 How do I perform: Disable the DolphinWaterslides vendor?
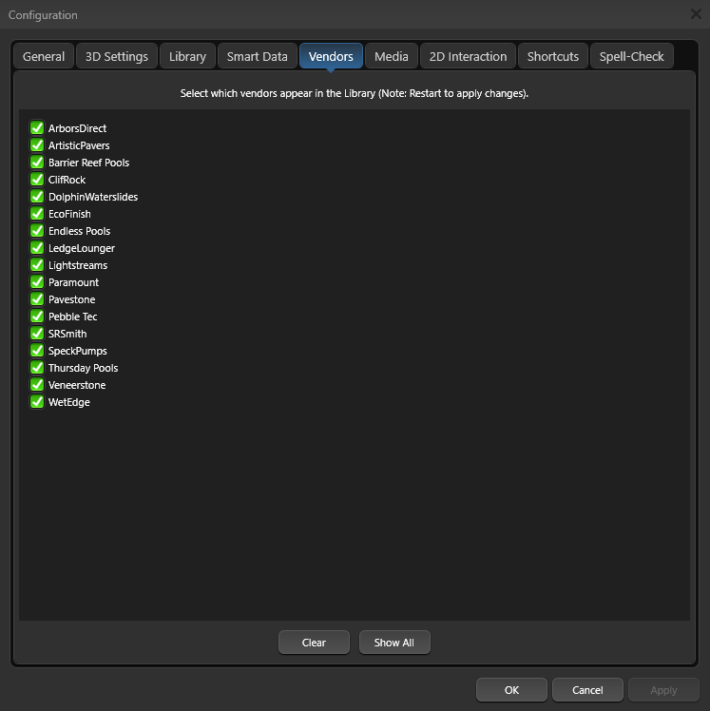[x=37, y=197]
